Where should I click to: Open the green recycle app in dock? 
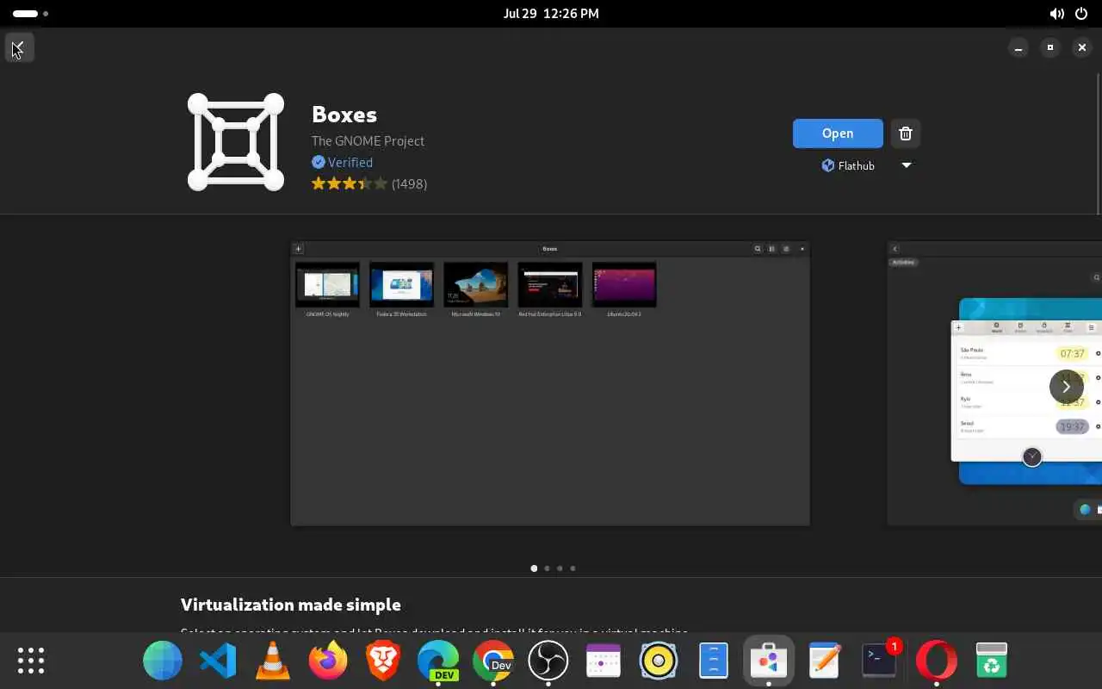coord(992,661)
